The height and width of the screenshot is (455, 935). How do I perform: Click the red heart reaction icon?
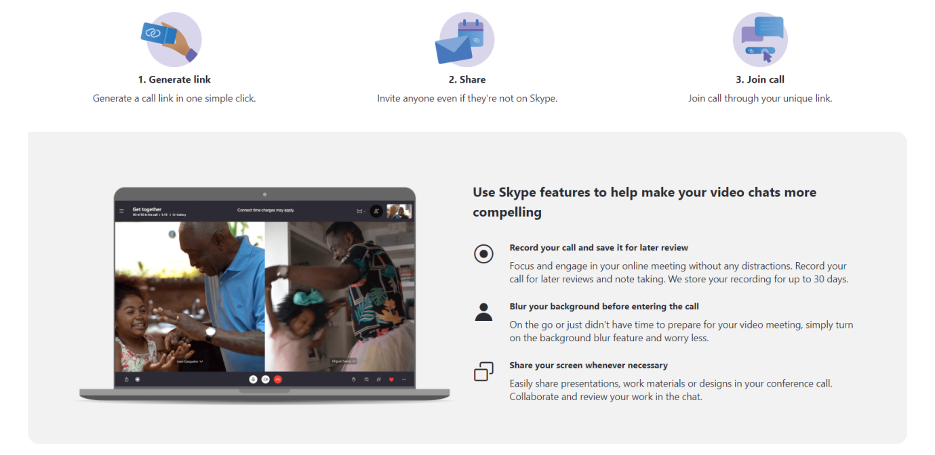391,380
